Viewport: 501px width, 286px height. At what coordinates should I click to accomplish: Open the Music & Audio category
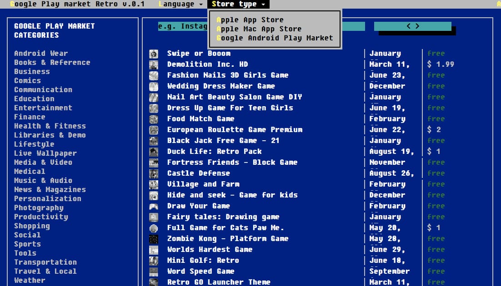43,181
